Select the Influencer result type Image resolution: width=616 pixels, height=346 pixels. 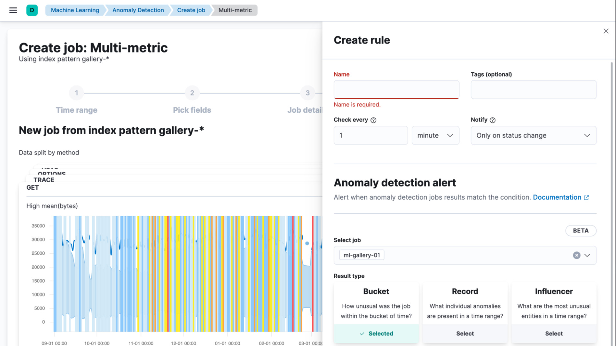554,333
